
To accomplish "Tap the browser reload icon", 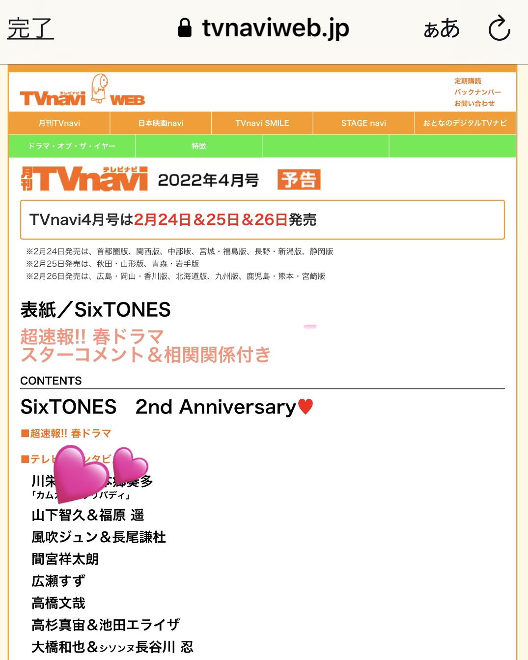I will (x=500, y=28).
